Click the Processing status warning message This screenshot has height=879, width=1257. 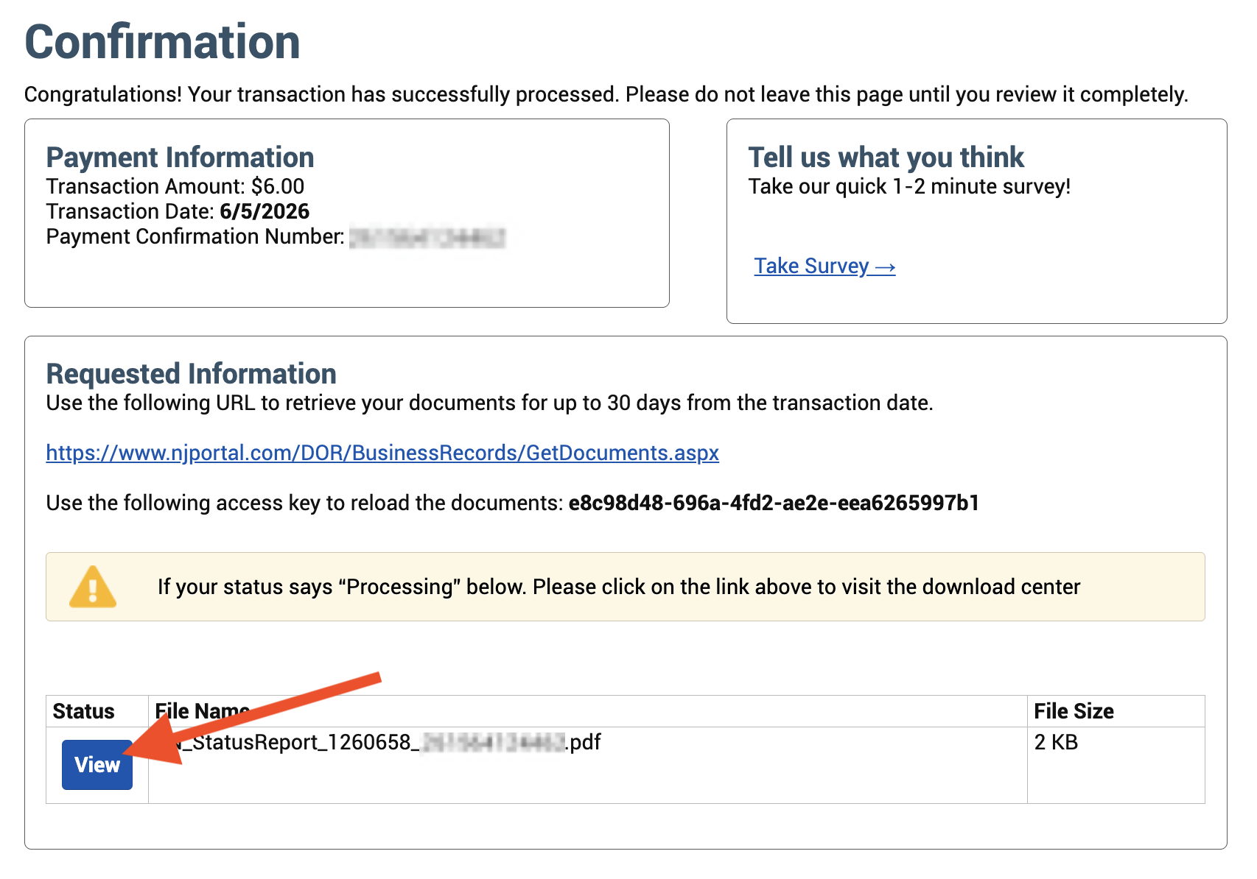coord(619,587)
